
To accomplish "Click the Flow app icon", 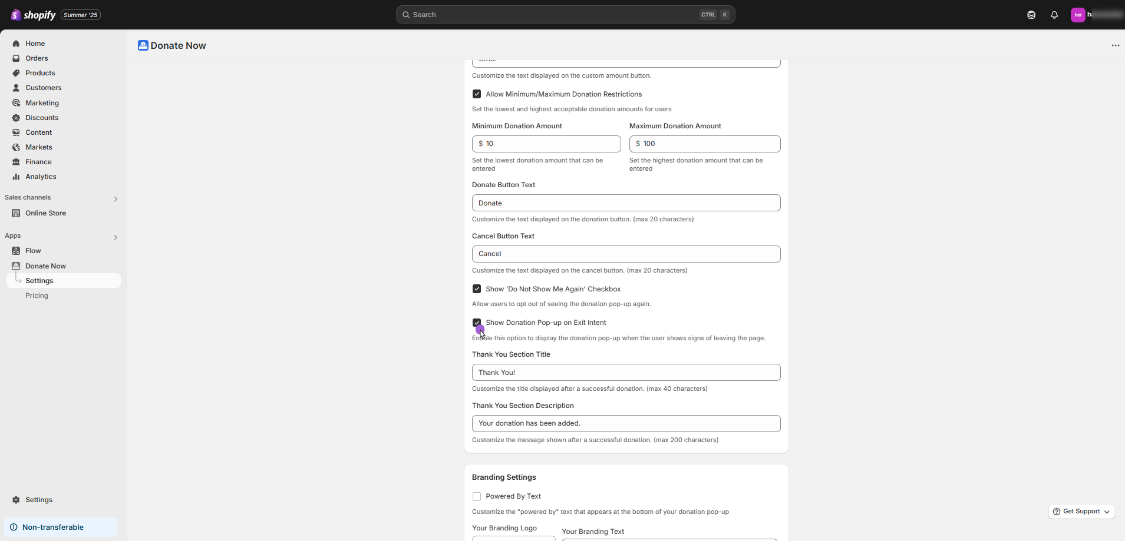I will click(16, 251).
